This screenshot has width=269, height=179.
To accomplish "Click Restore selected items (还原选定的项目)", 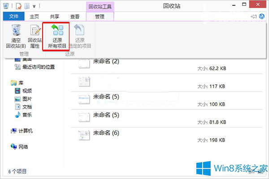I will tap(80, 37).
